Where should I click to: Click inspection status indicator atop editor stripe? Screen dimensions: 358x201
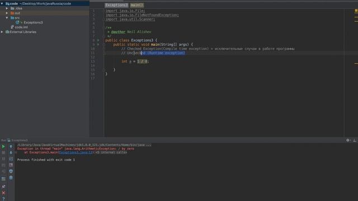pos(356,11)
